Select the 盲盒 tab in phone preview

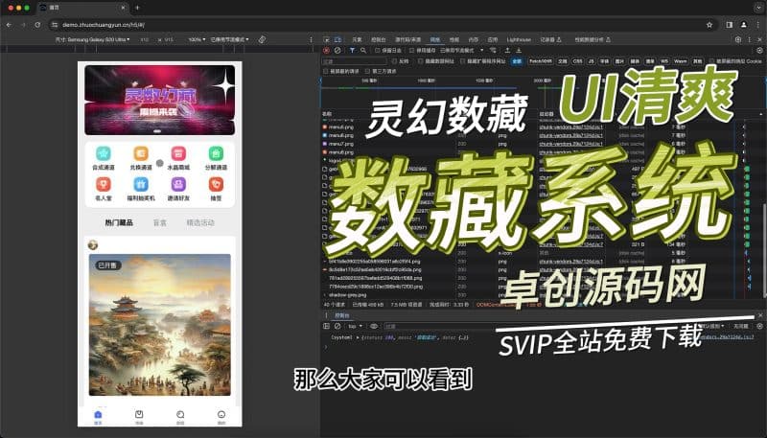click(160, 222)
